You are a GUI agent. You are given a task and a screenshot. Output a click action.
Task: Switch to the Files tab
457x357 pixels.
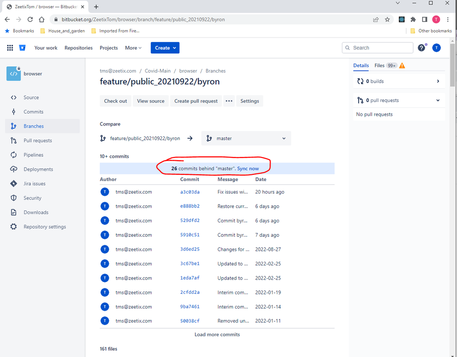pyautogui.click(x=380, y=65)
